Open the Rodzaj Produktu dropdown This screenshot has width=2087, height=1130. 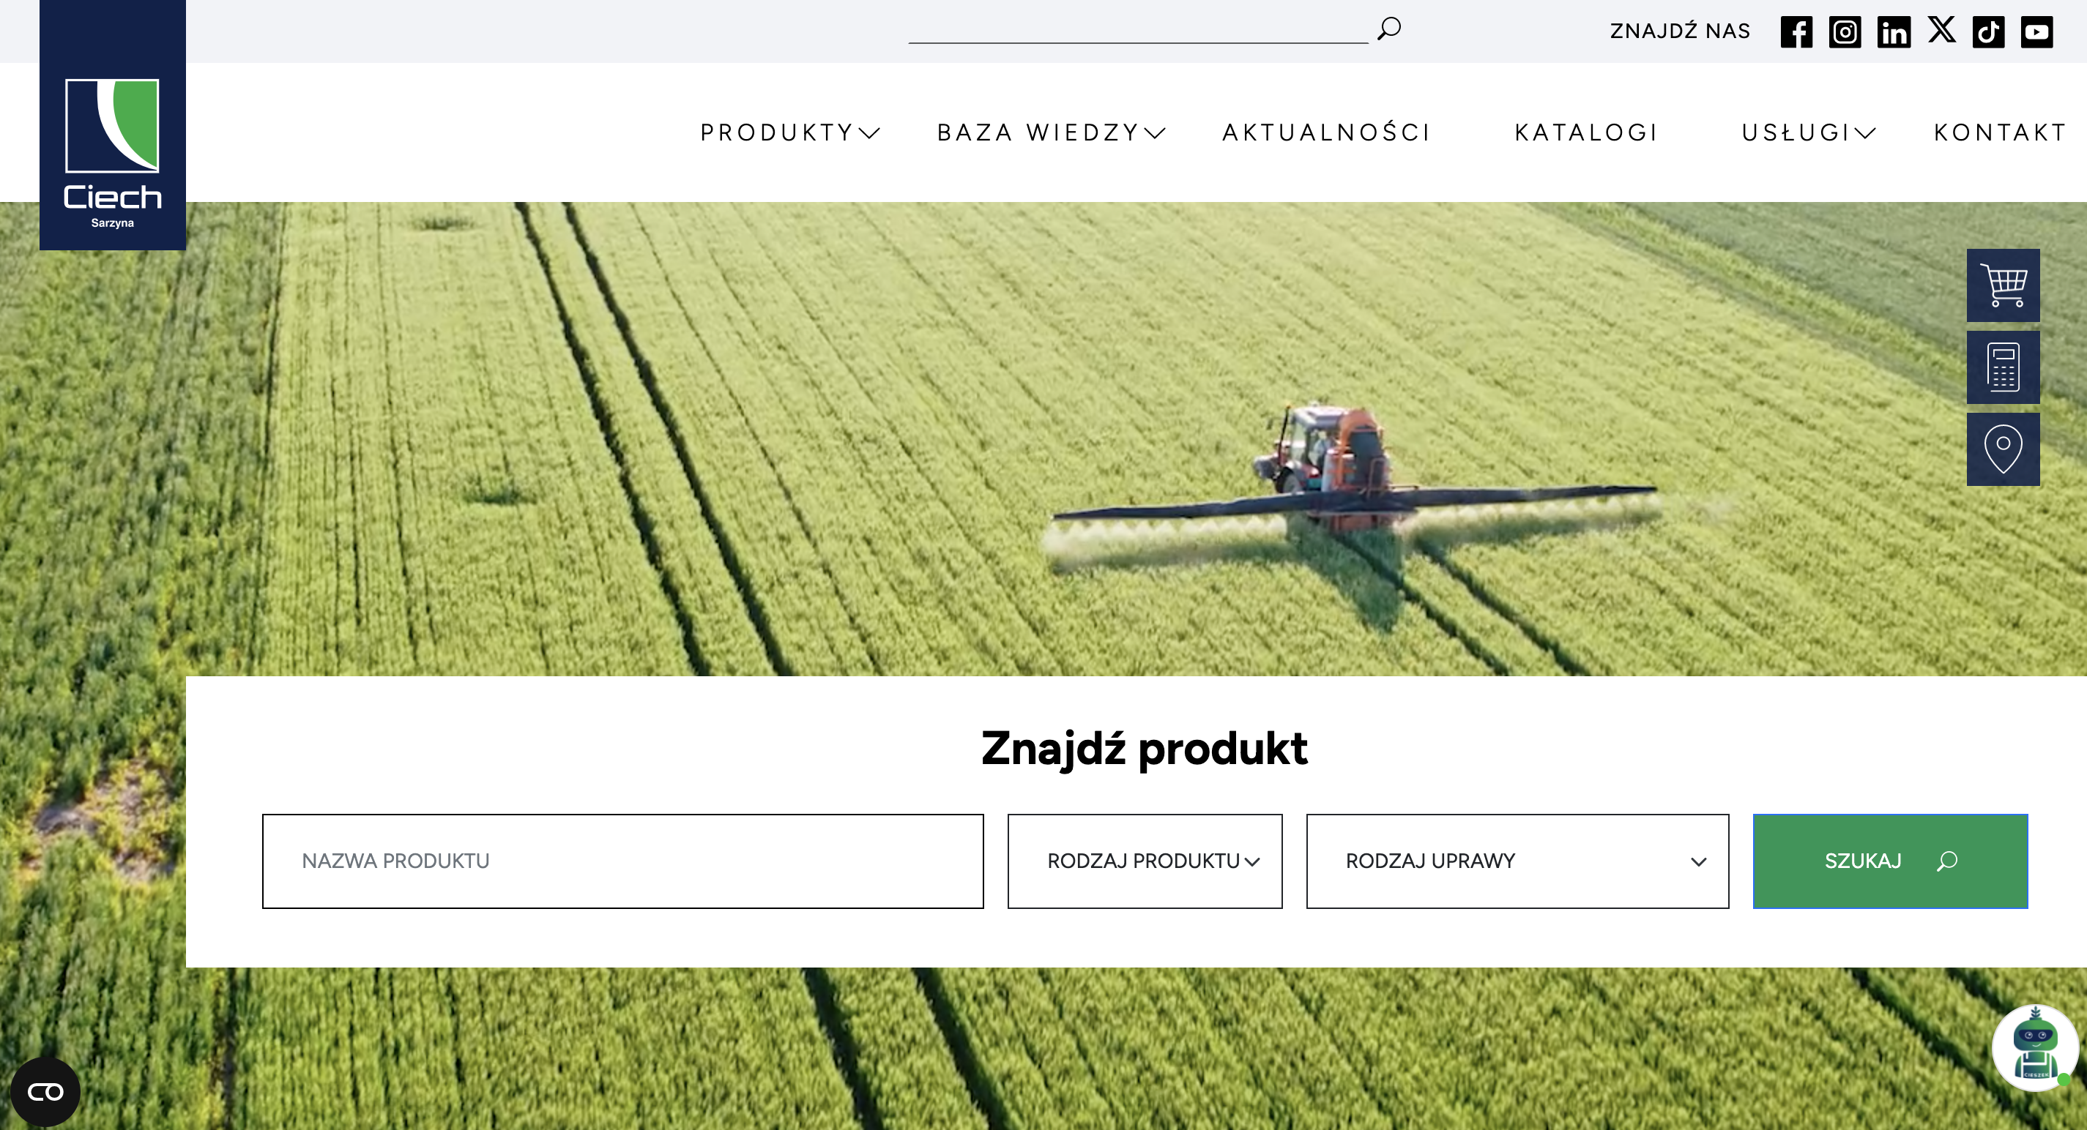(1145, 861)
